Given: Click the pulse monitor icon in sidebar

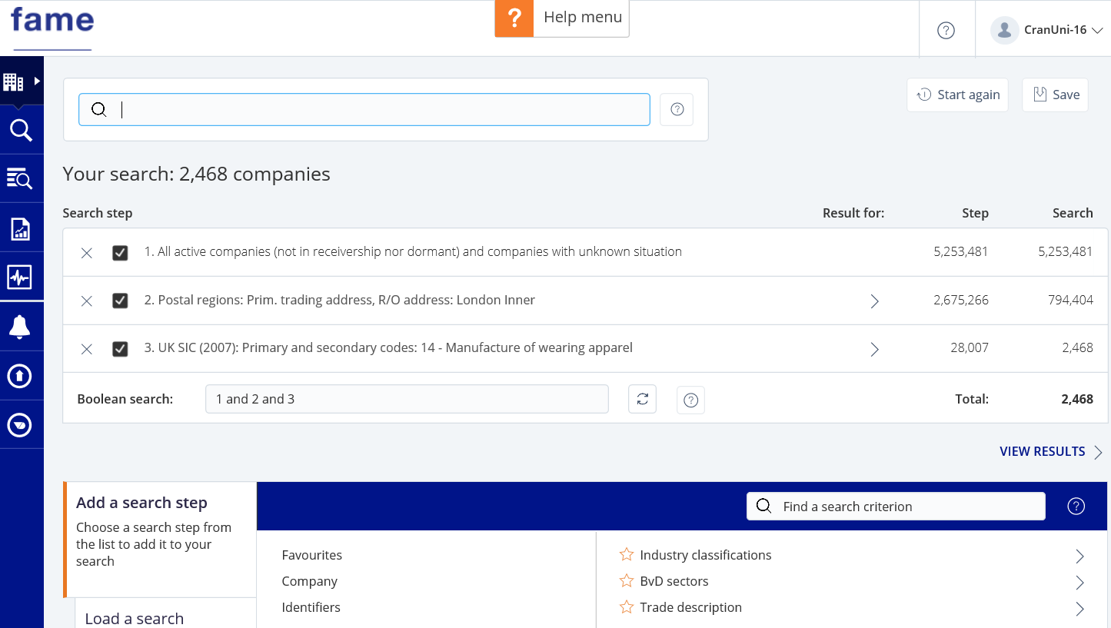Looking at the screenshot, I should tap(20, 277).
